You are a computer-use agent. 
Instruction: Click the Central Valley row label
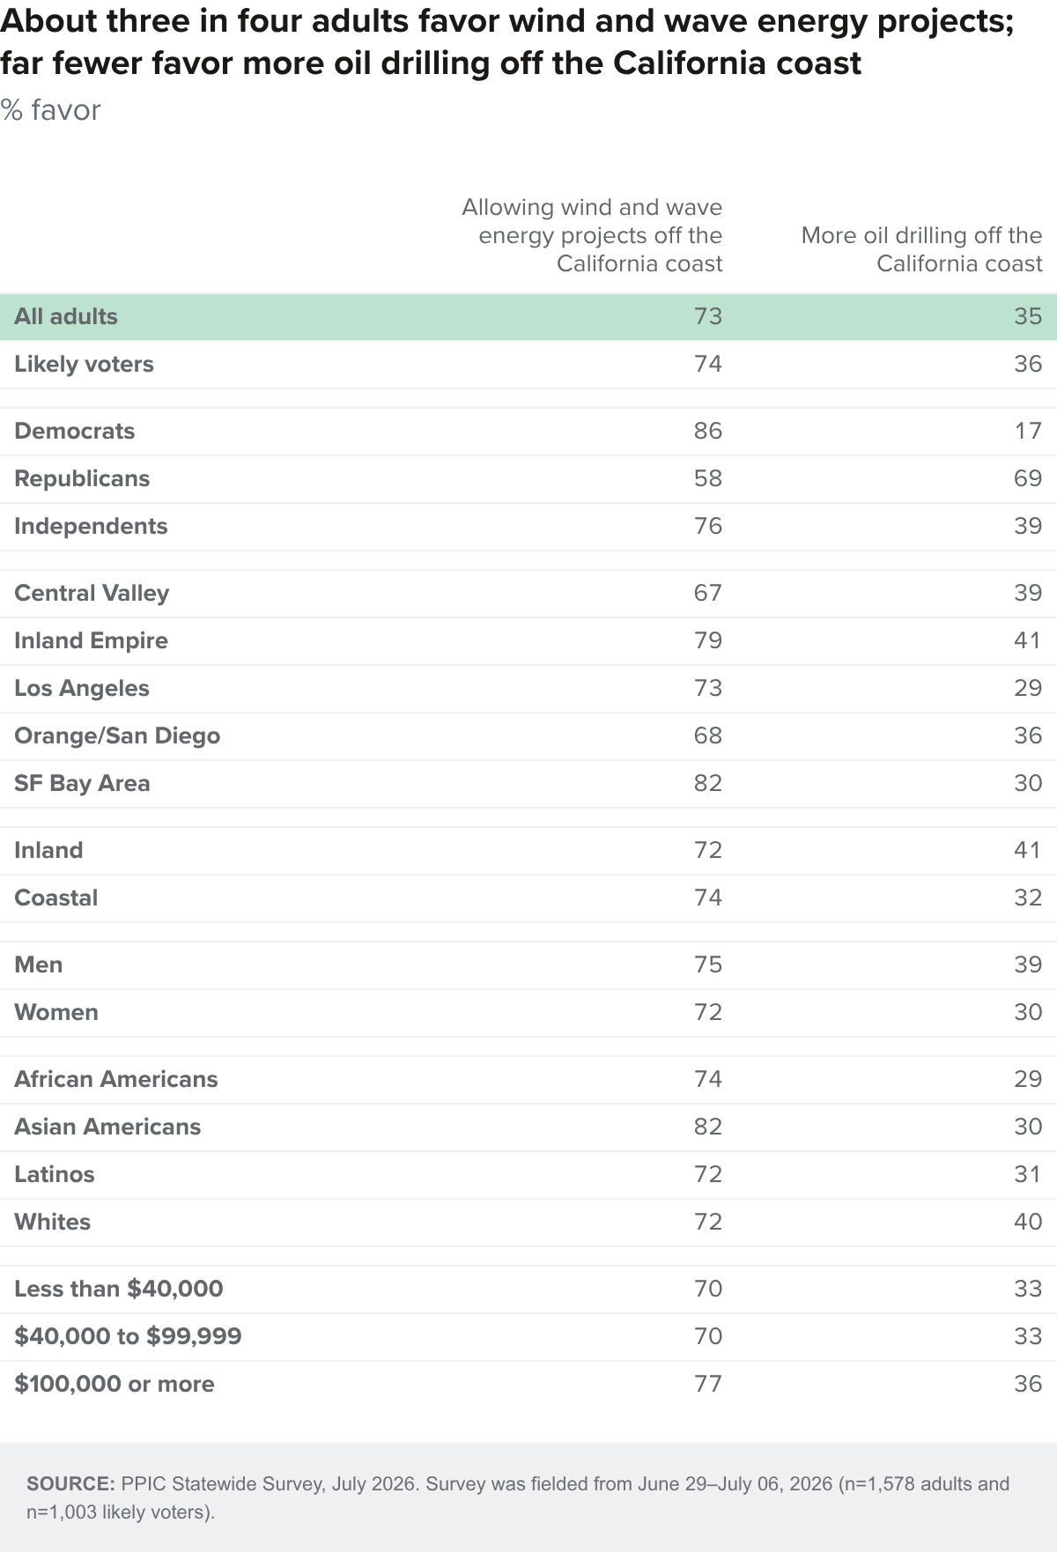click(92, 593)
